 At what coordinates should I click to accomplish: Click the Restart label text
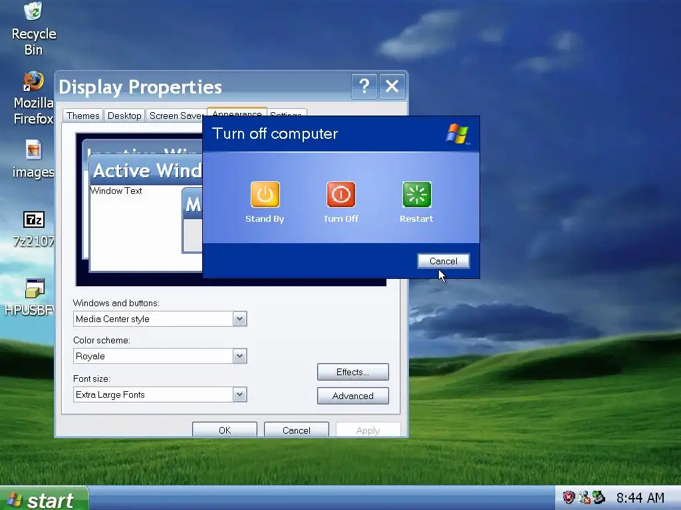[416, 218]
